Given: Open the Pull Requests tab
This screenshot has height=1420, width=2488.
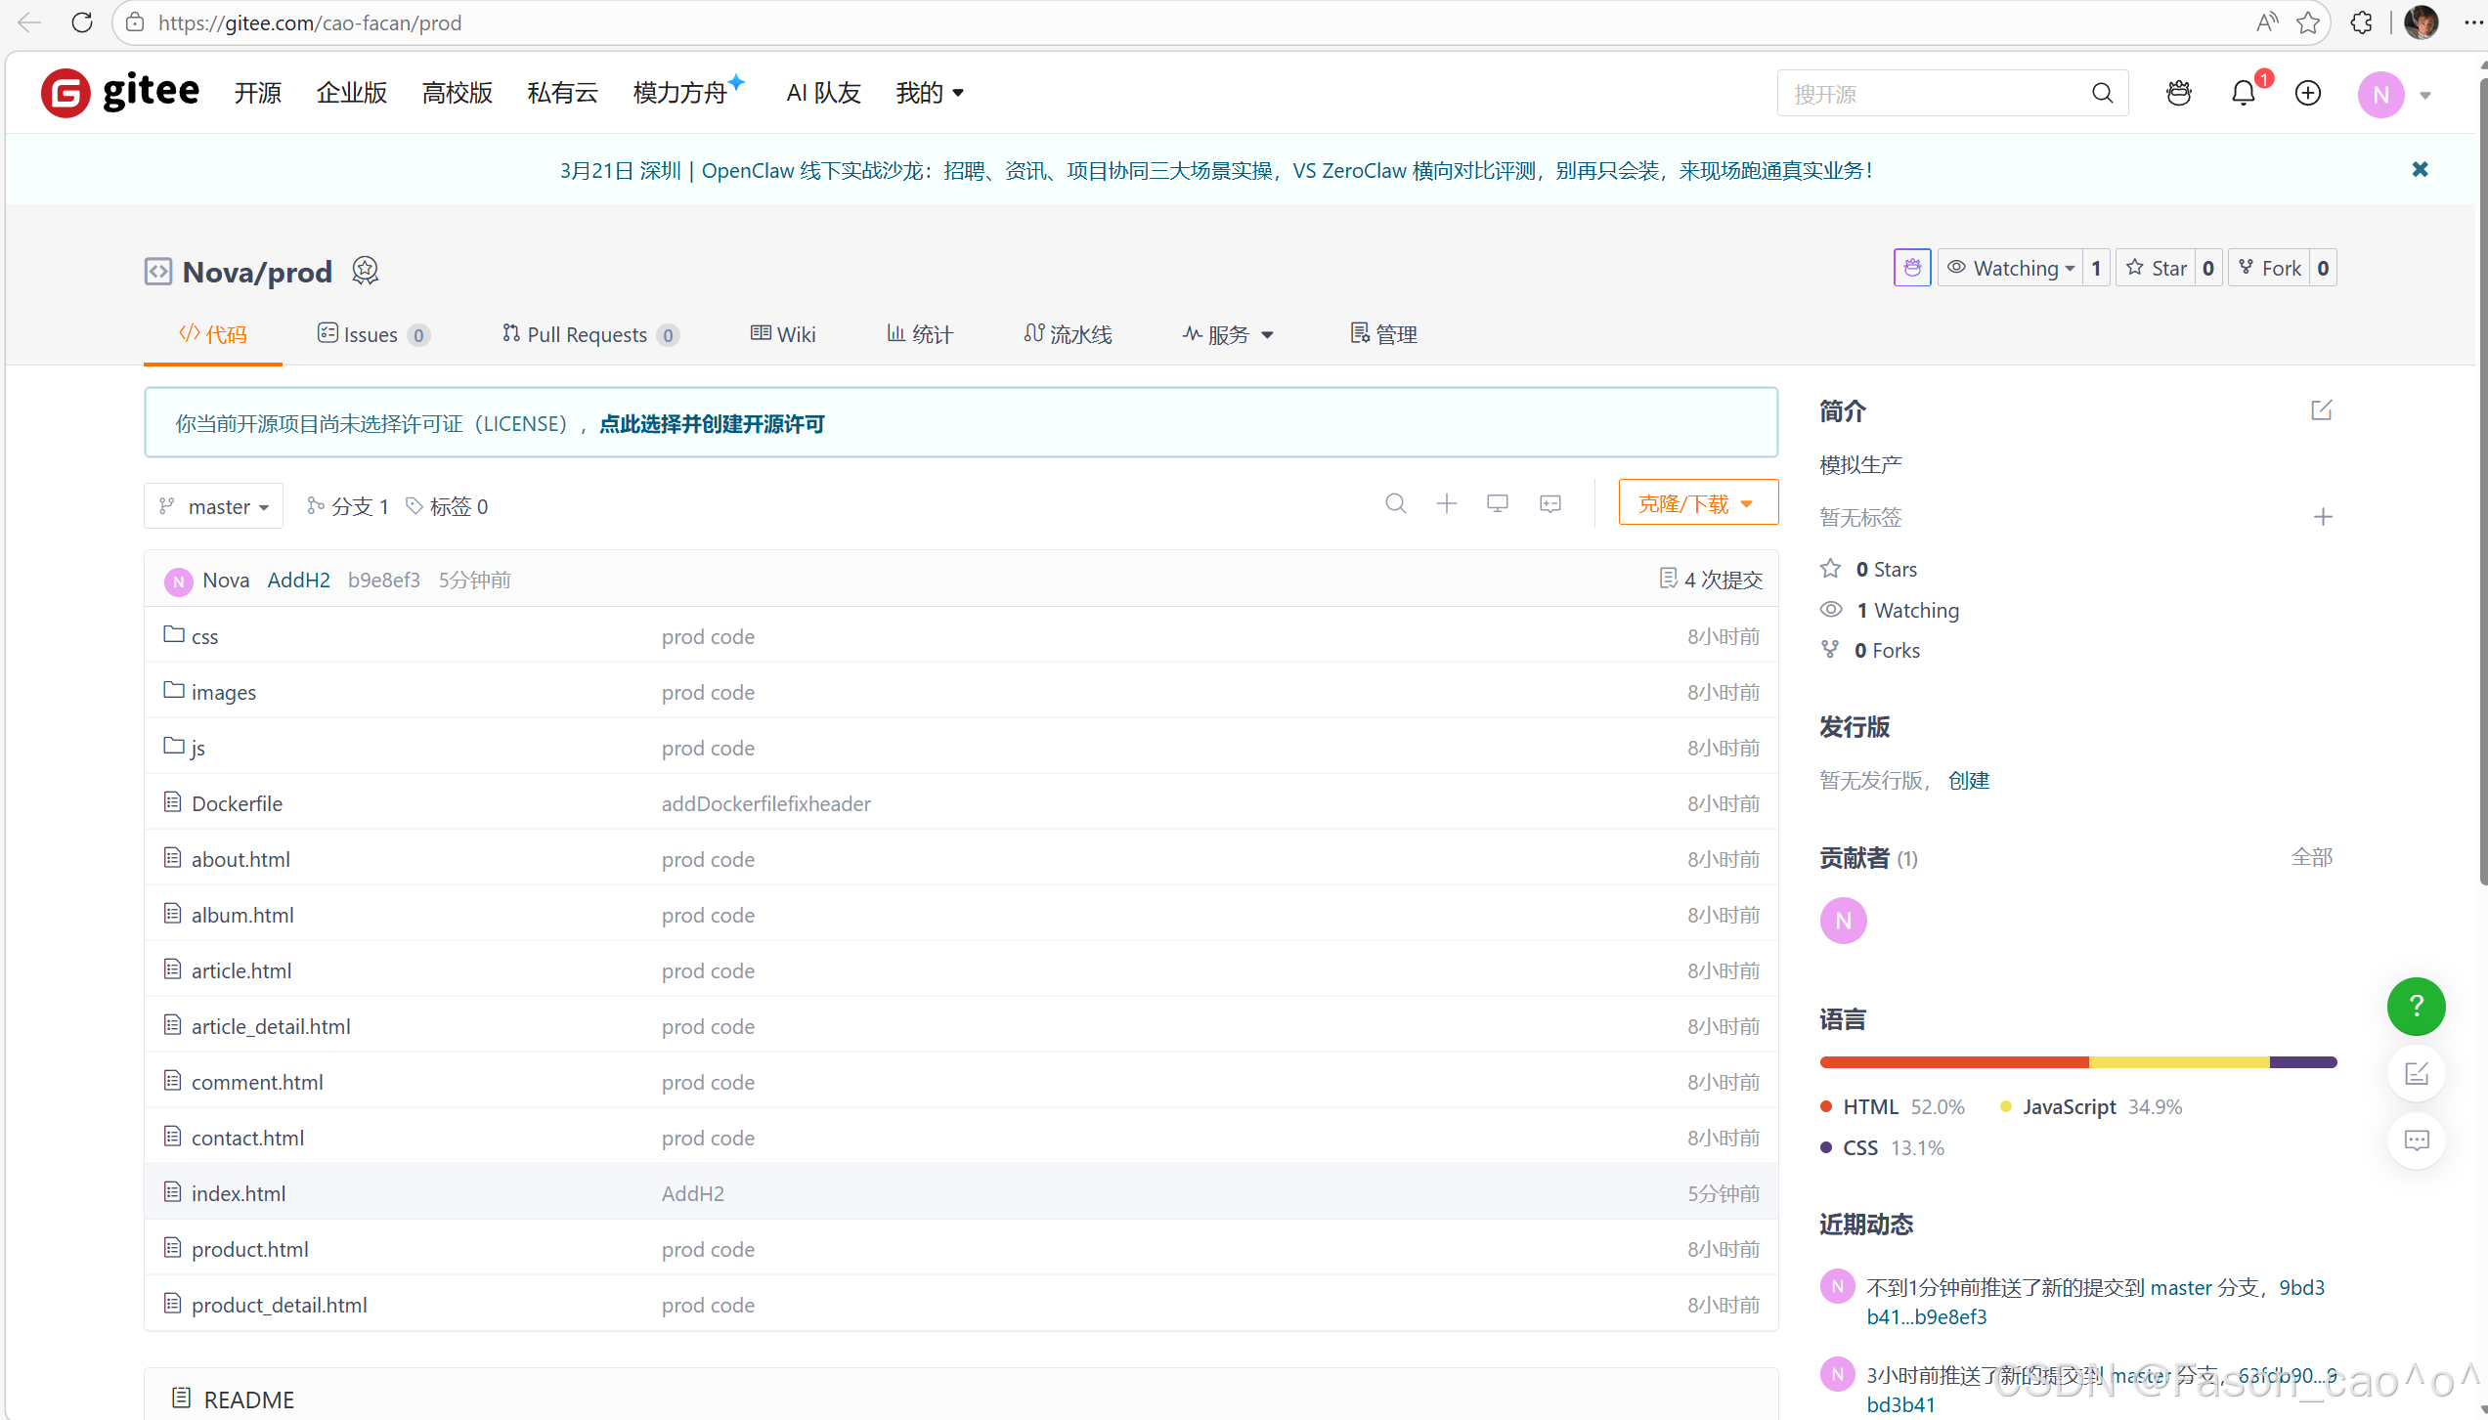Looking at the screenshot, I should [x=588, y=335].
